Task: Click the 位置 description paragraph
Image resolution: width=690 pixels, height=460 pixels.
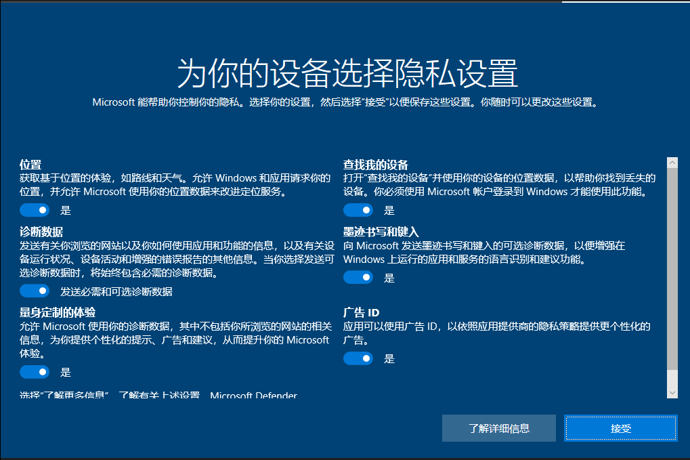Action: pos(175,185)
